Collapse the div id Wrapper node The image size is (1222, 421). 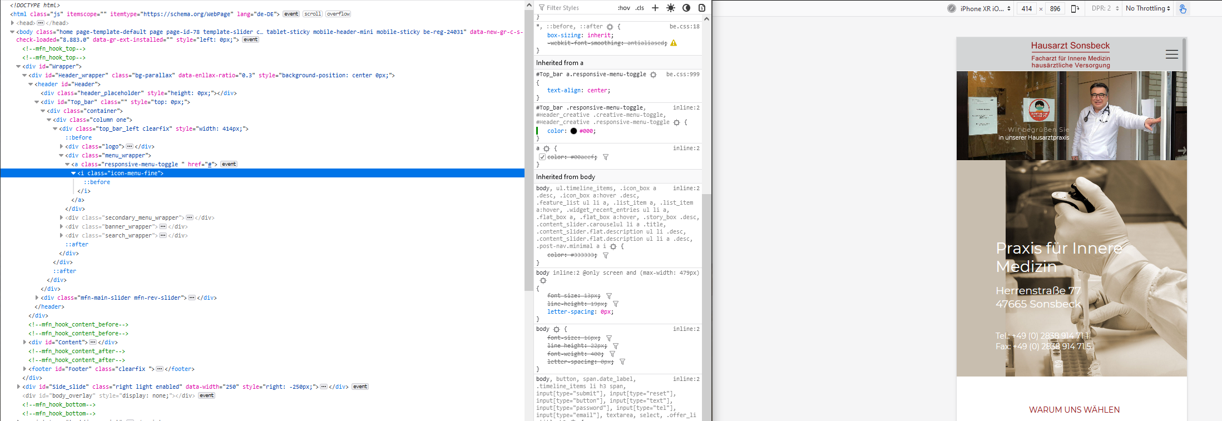coord(18,66)
